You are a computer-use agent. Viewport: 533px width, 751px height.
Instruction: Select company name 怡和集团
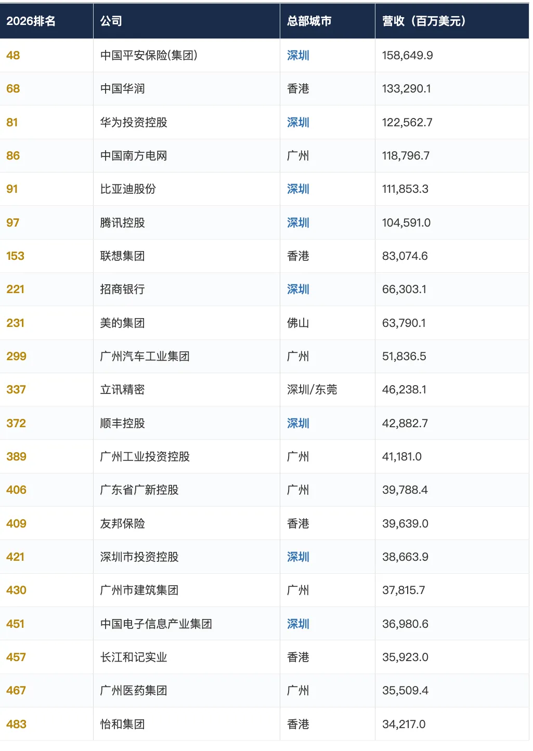(123, 724)
